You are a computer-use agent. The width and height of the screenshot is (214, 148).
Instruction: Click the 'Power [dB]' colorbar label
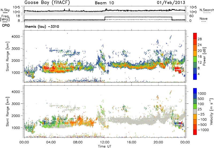(204, 56)
